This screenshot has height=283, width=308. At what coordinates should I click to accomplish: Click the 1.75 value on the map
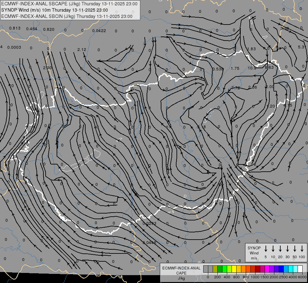[x=235, y=69]
